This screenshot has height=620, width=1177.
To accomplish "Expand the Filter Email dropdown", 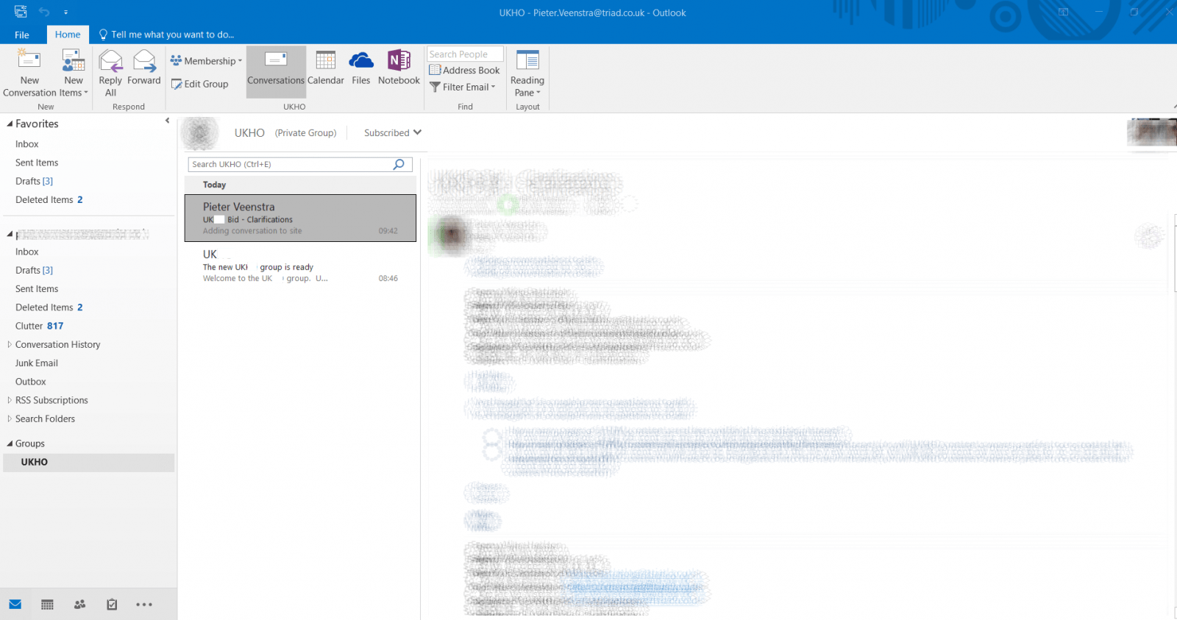I will 463,87.
